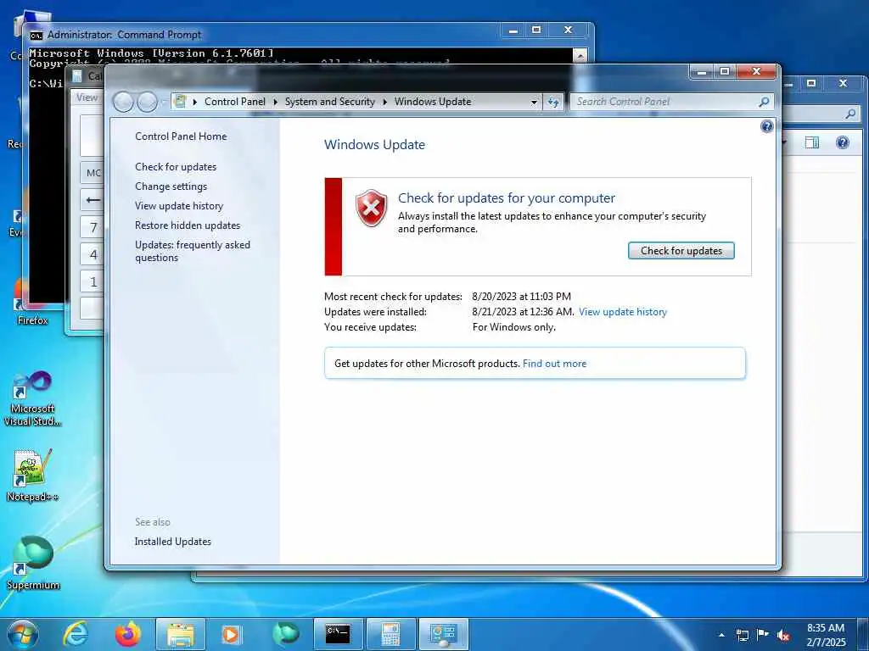The height and width of the screenshot is (651, 869).
Task: Select Windows Update breadcrumb
Action: tap(433, 102)
